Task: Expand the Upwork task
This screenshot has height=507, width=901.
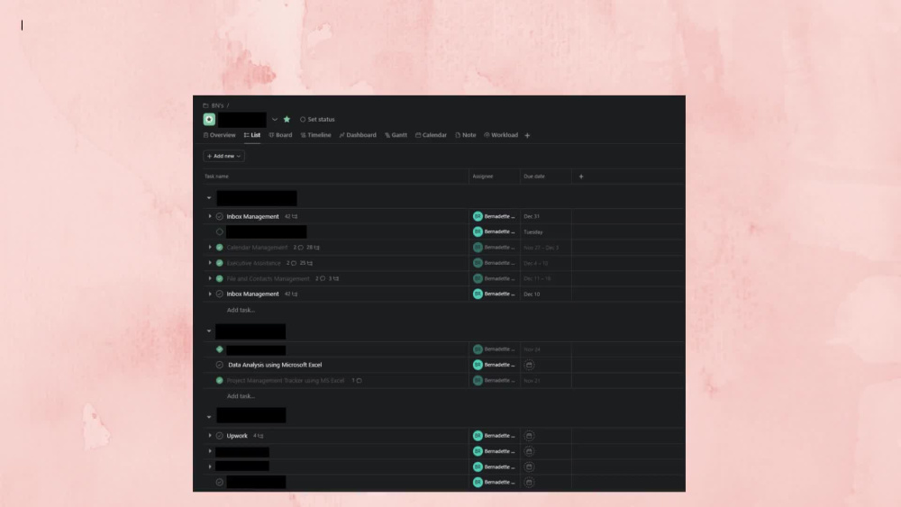Action: click(x=210, y=436)
